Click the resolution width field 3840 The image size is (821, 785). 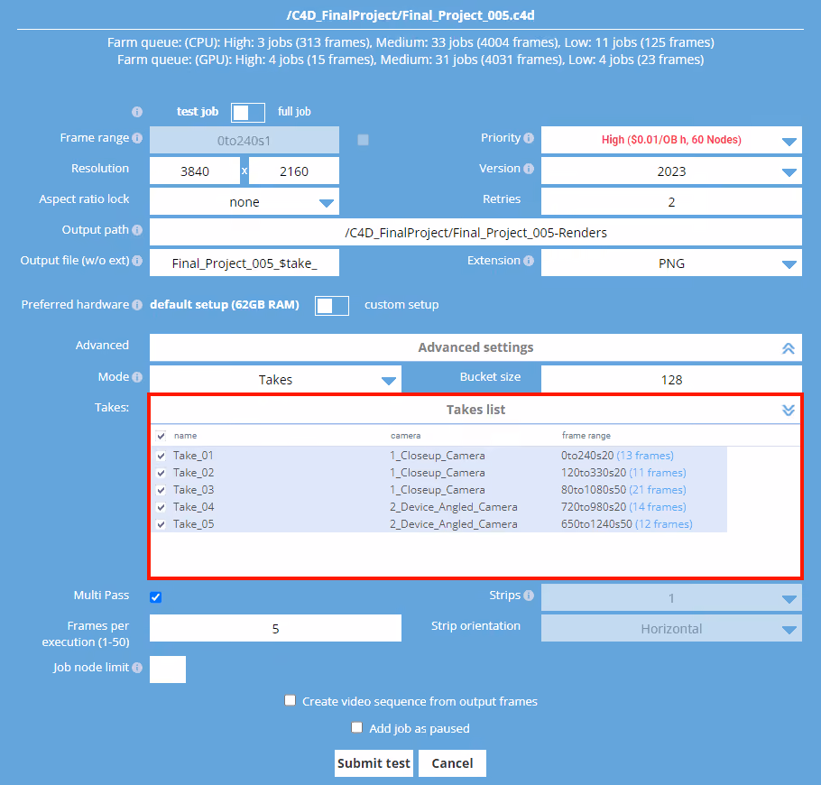[x=195, y=171]
